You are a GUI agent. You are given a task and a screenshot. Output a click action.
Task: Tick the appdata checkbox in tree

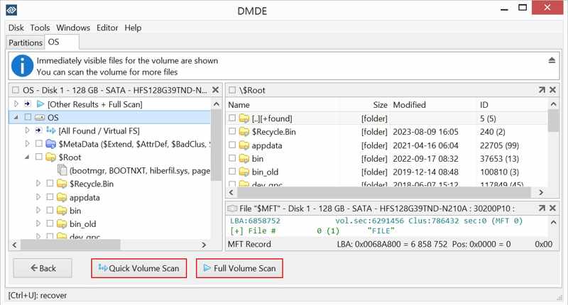pyautogui.click(x=50, y=196)
